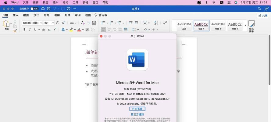Switch to the Draw (绘图) ribbon tab
Screen dimensions: 271x122
(26, 15)
